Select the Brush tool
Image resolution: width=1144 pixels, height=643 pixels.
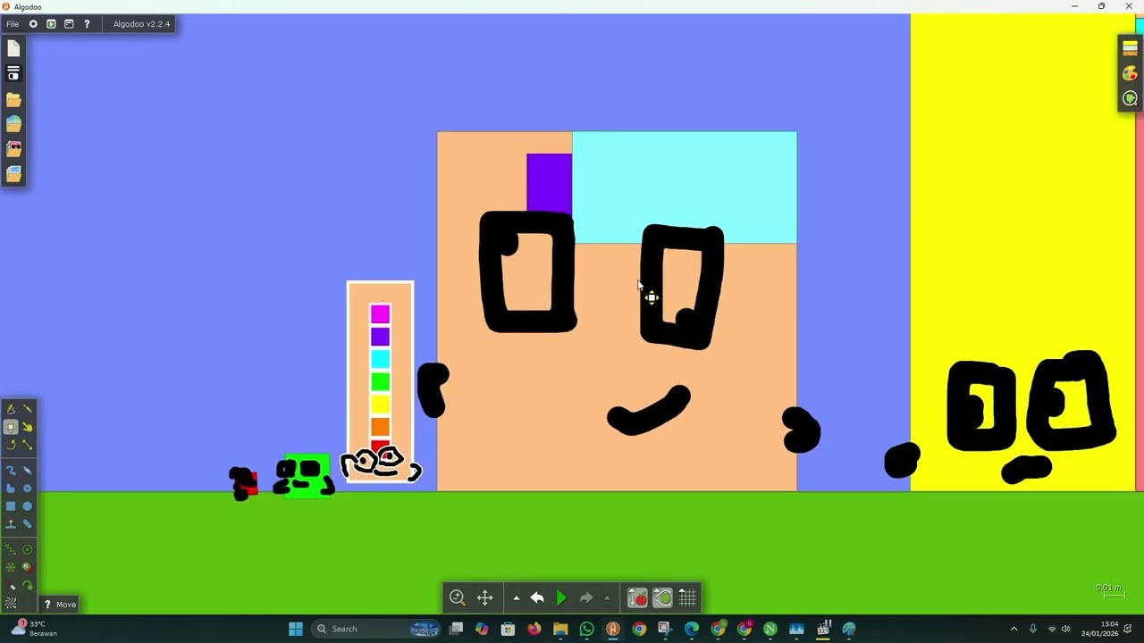click(11, 471)
